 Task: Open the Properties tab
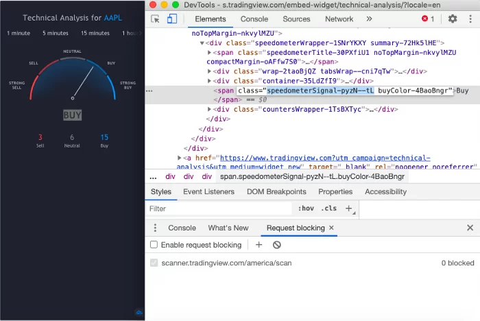335,192
